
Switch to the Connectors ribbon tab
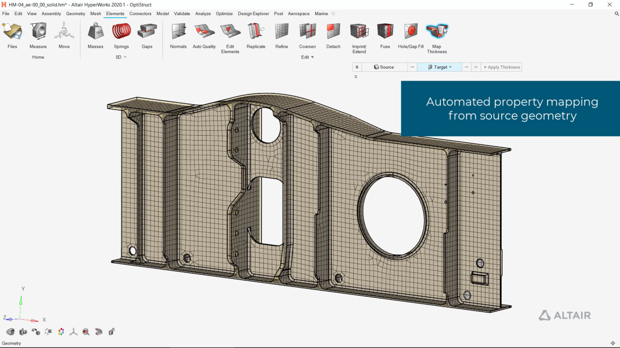point(140,14)
